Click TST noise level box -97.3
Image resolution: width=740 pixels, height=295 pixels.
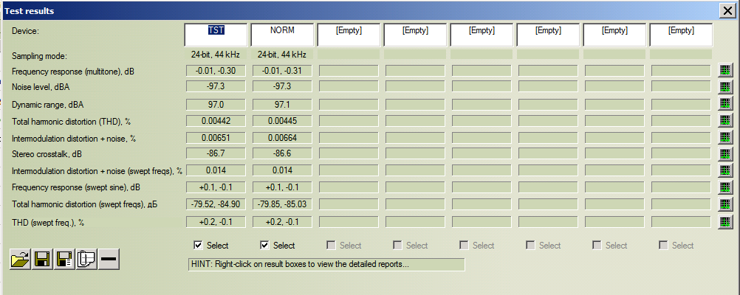pos(216,86)
